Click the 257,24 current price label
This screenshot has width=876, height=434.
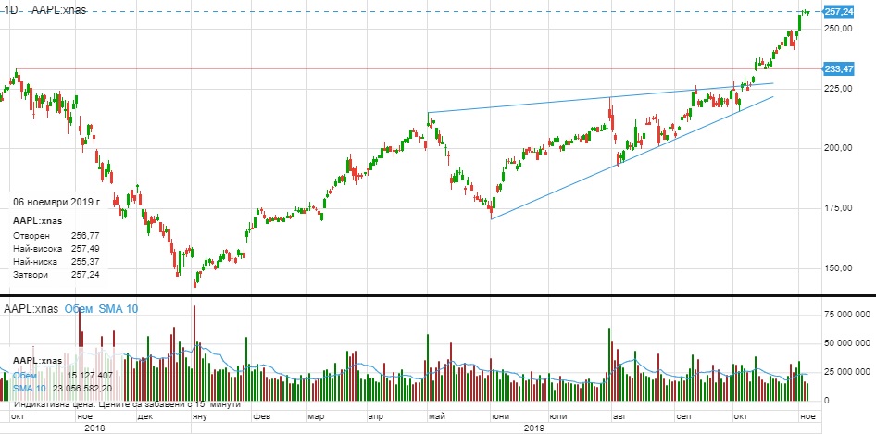click(x=839, y=12)
